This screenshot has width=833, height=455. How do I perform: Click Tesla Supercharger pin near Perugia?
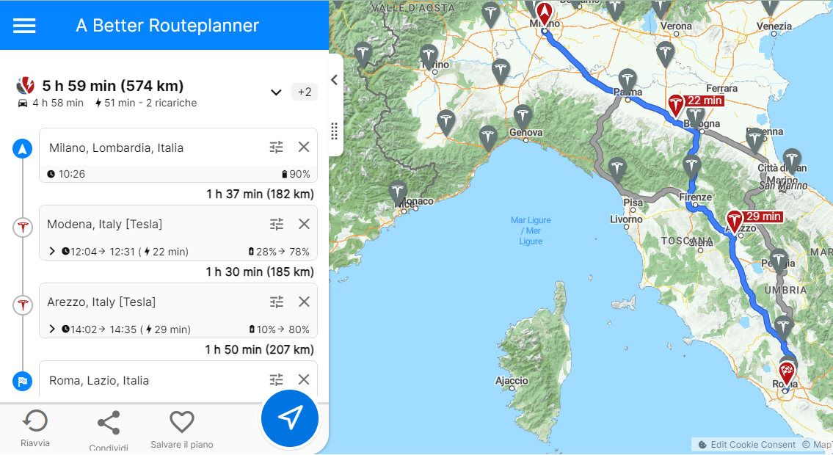point(778,261)
